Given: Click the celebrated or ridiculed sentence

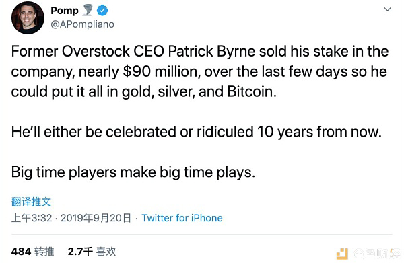Looking at the screenshot, I should pyautogui.click(x=197, y=132).
